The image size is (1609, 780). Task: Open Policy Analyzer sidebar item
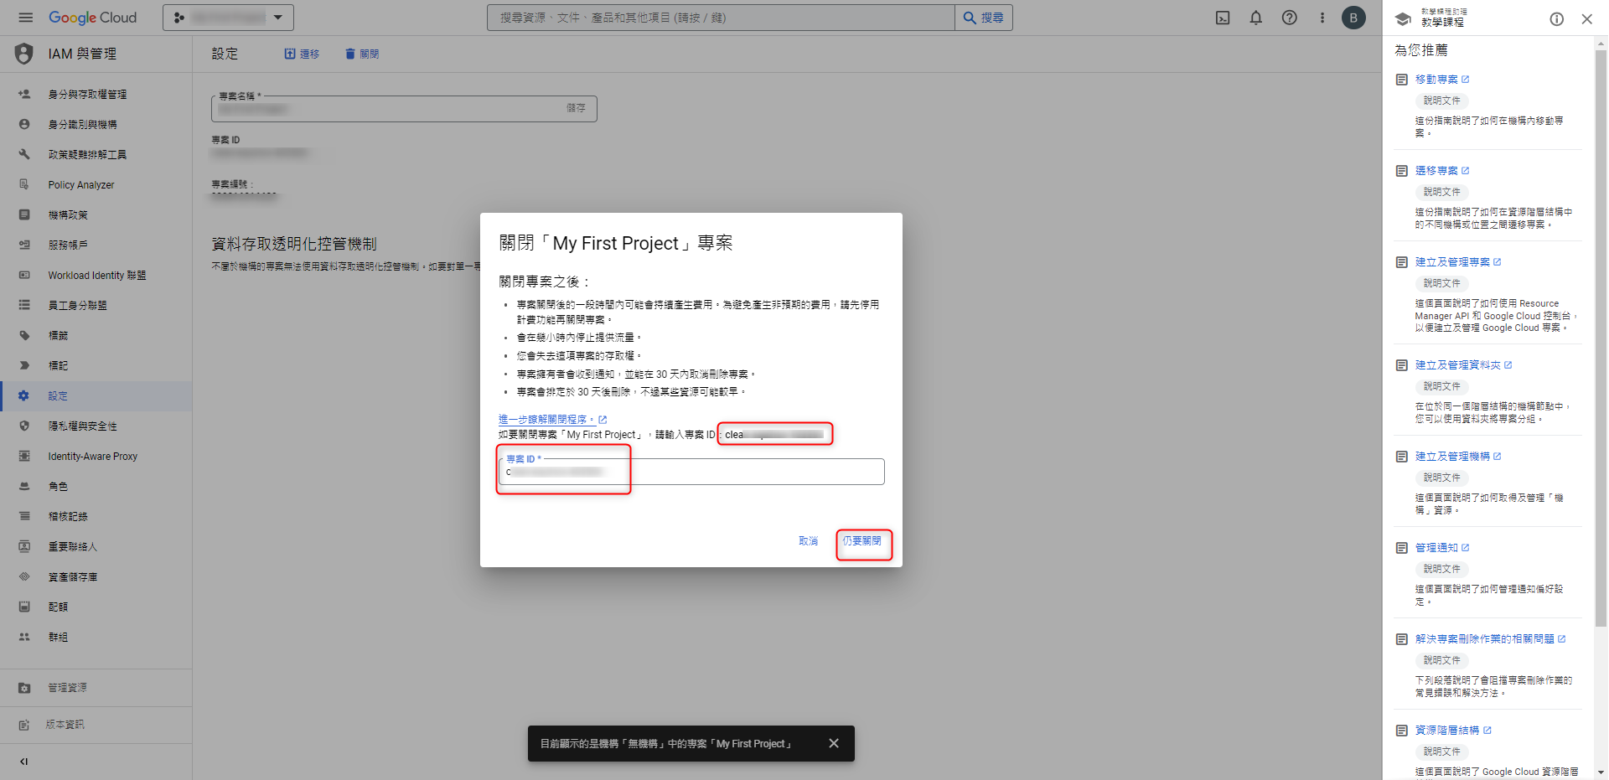(x=96, y=185)
